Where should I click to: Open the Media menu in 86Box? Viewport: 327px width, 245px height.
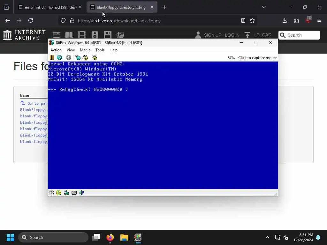(x=85, y=50)
